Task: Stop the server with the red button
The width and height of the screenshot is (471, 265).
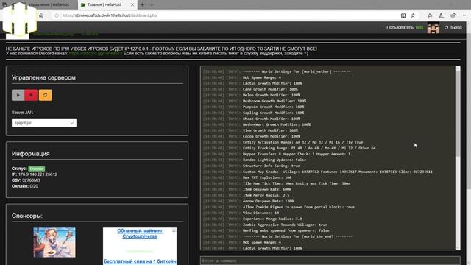Action: (31, 95)
